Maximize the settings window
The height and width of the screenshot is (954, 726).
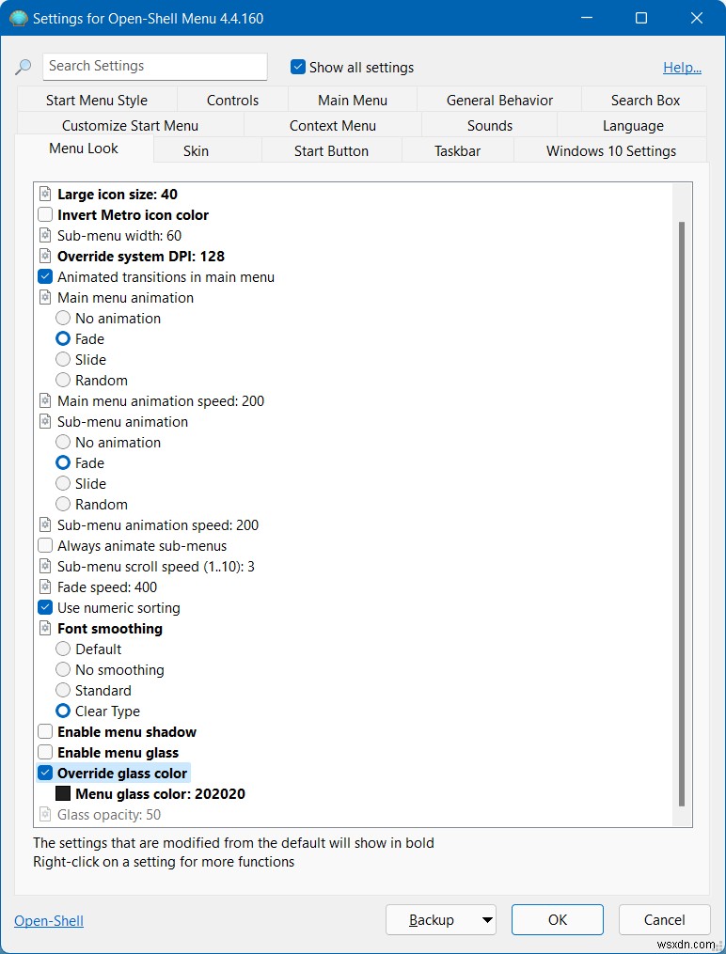pyautogui.click(x=640, y=18)
